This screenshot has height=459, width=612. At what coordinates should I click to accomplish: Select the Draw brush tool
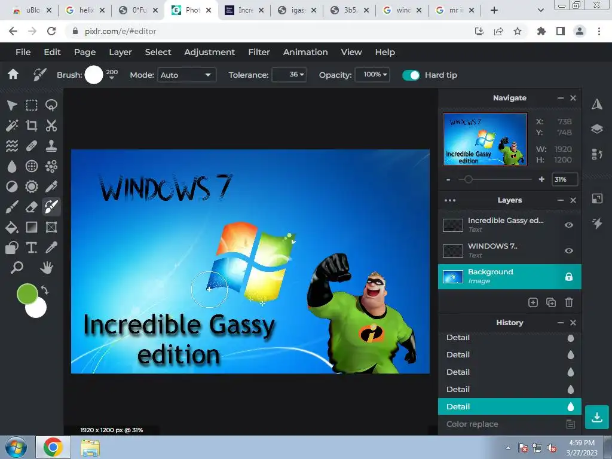point(12,207)
